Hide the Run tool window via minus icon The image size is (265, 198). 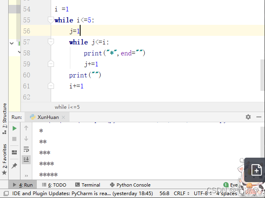pos(259,117)
